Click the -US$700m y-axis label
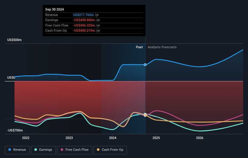 (15, 130)
